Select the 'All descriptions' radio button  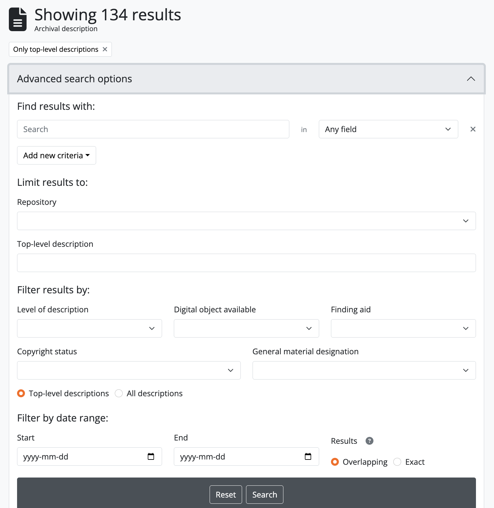pyautogui.click(x=119, y=393)
